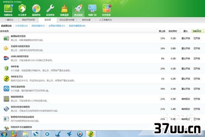Screen dimensions: 205x137
Task: Show the 应用软件服务(17) list
Action: click(57, 26)
